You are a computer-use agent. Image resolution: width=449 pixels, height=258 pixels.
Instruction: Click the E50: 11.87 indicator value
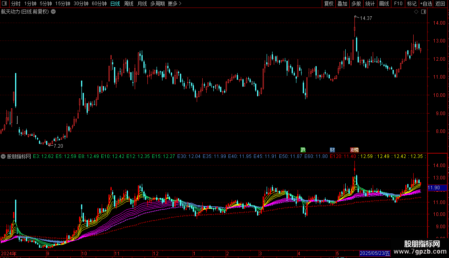coord(290,156)
